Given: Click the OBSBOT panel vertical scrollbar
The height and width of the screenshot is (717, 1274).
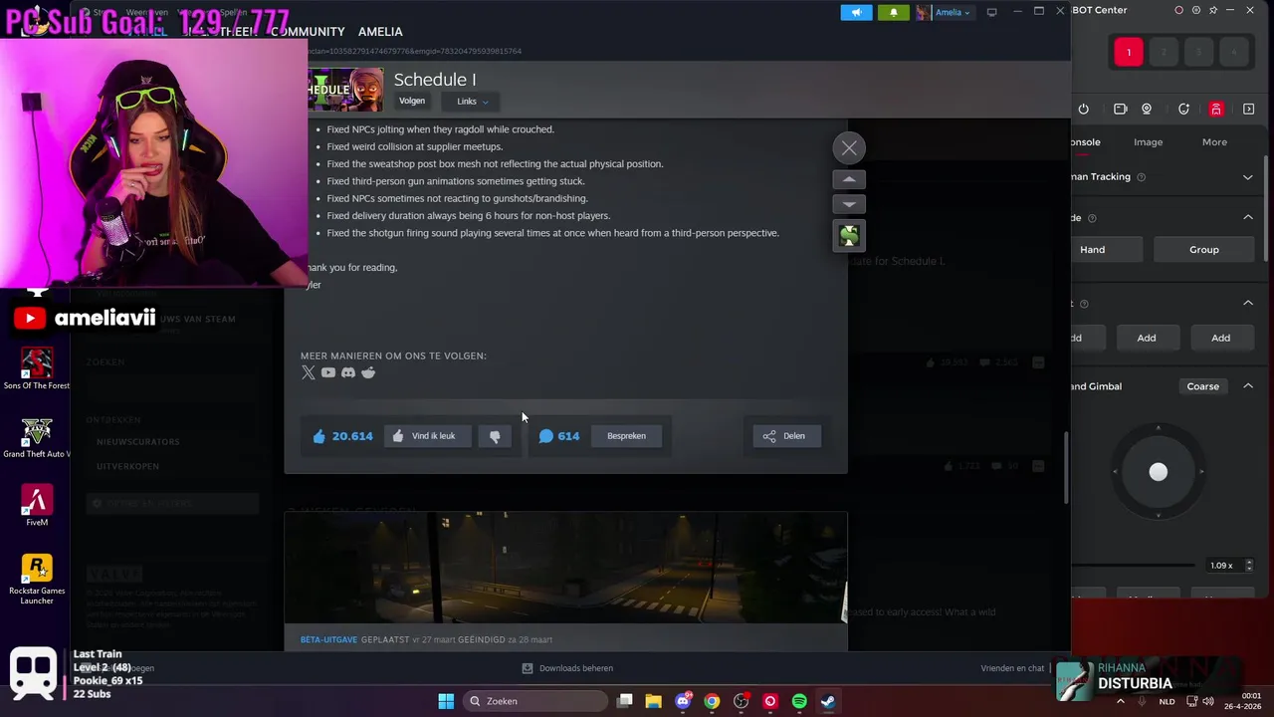Looking at the screenshot, I should point(1266,209).
